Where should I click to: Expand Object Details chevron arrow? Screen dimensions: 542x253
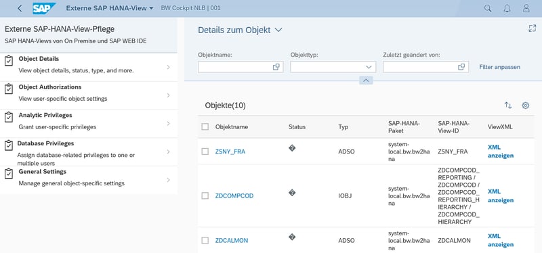(x=168, y=67)
